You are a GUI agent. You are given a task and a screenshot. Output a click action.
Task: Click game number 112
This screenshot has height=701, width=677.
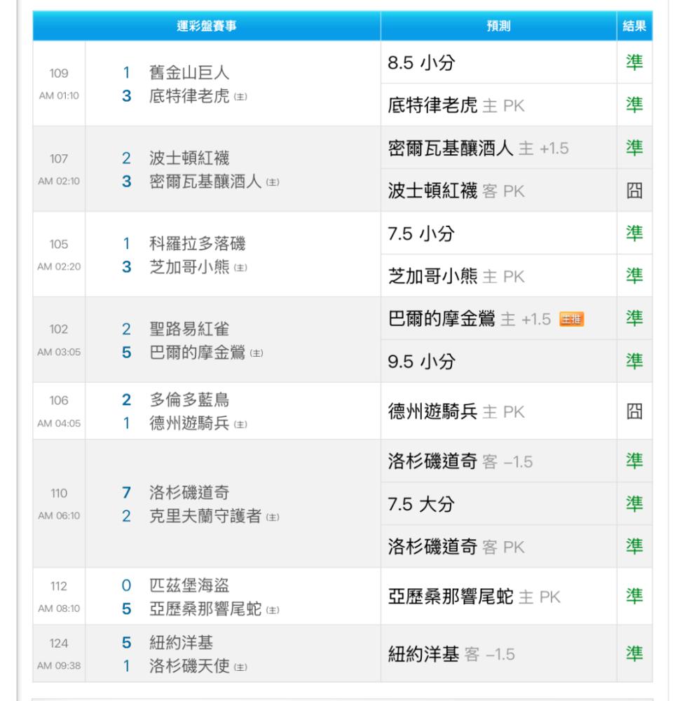pos(59,585)
